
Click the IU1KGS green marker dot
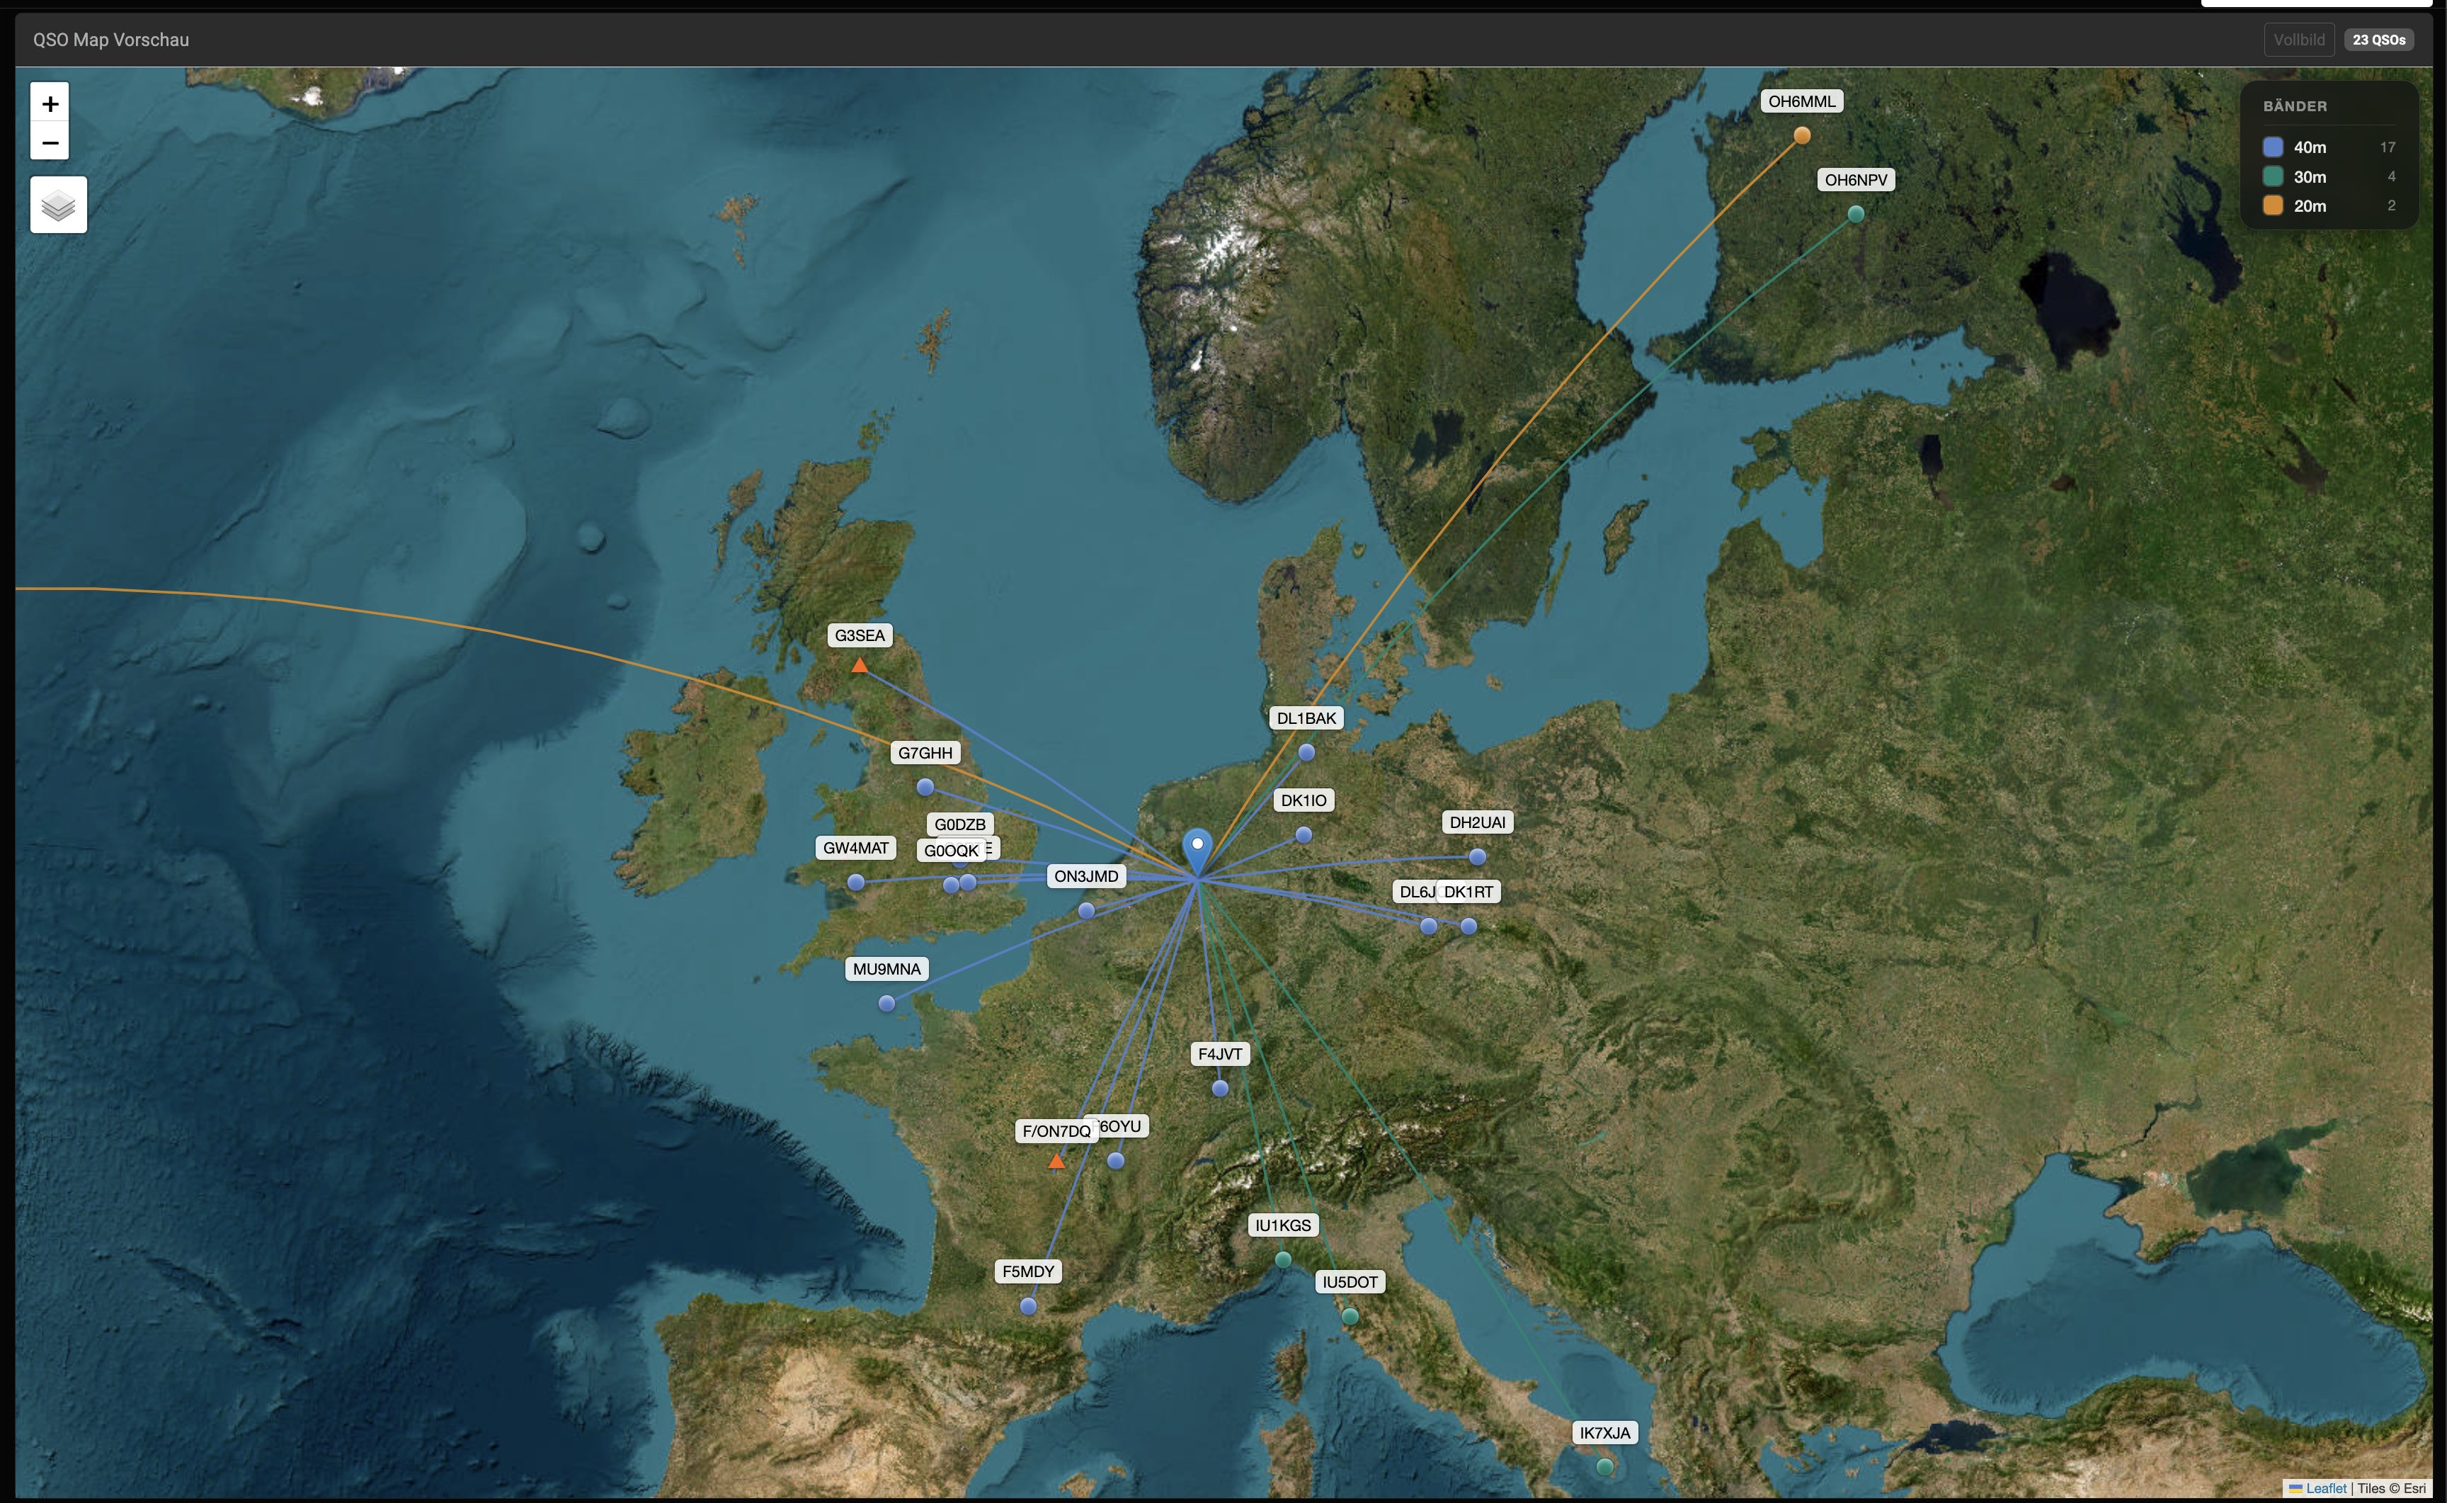1282,1259
